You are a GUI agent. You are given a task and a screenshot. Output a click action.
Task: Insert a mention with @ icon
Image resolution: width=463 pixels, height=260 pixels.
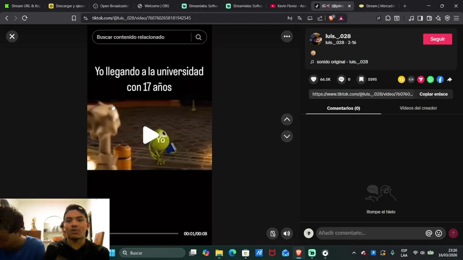pos(429,233)
